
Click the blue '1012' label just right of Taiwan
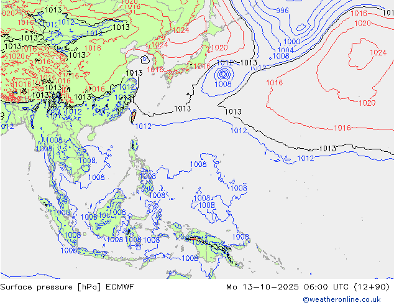click(x=143, y=126)
